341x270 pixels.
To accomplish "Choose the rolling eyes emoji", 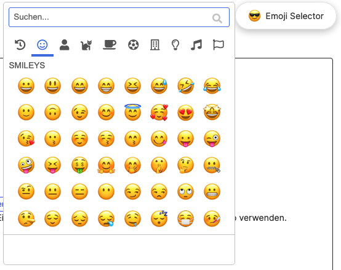I will pyautogui.click(x=186, y=192).
